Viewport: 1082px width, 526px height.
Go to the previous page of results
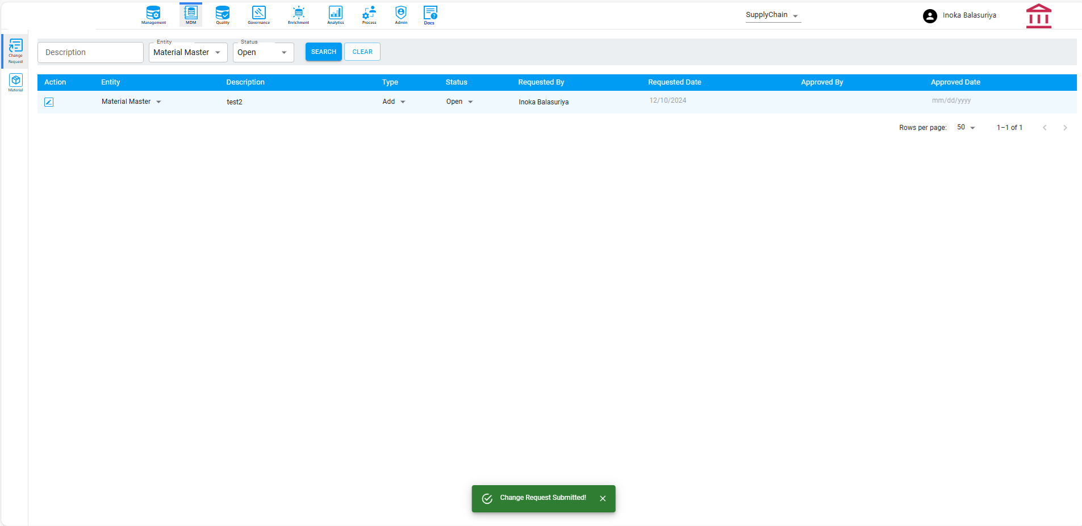tap(1045, 128)
